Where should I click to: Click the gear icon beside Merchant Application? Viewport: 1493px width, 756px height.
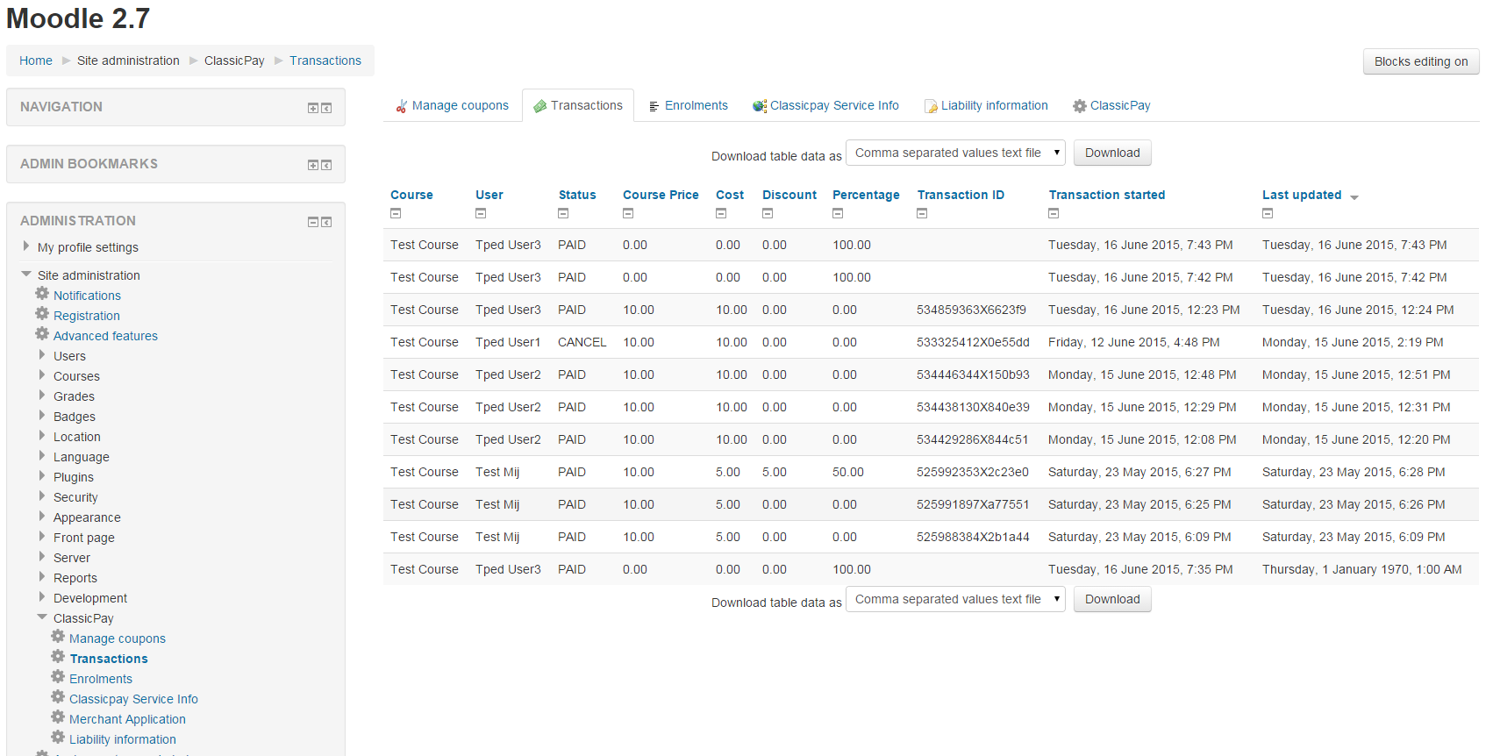(58, 717)
